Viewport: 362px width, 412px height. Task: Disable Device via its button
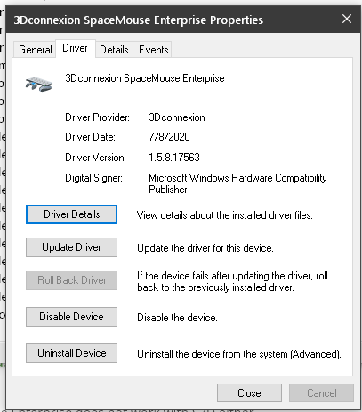(x=71, y=317)
